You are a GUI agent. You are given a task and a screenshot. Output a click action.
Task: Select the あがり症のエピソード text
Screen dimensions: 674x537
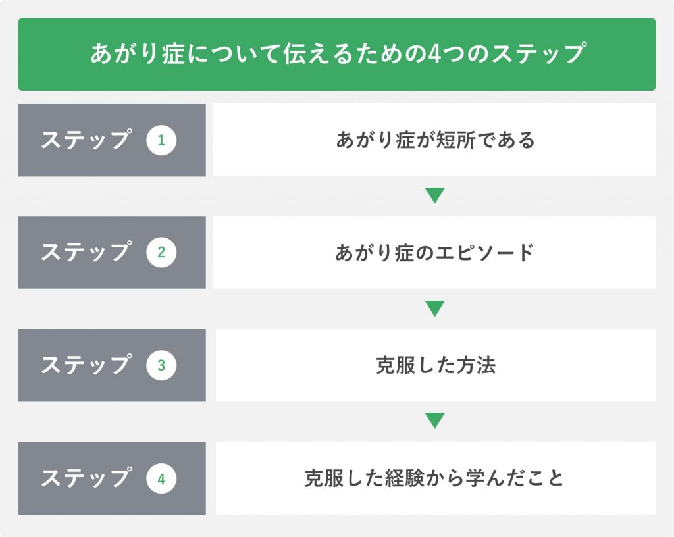click(435, 253)
